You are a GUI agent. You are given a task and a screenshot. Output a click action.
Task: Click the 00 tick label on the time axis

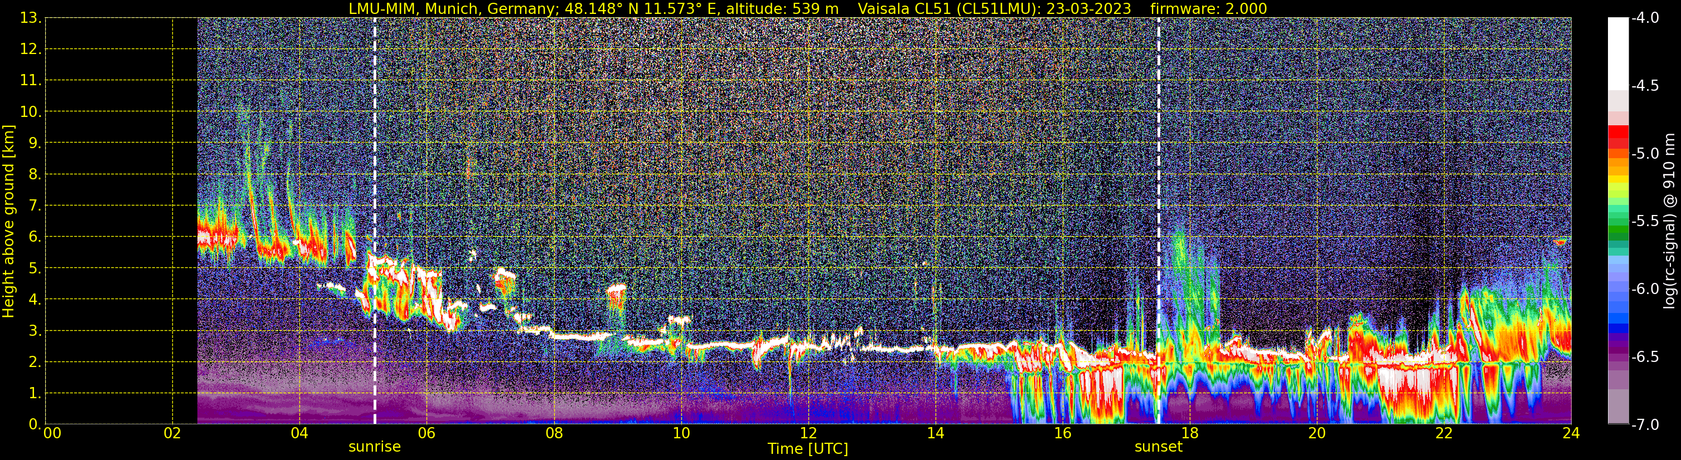pos(52,433)
